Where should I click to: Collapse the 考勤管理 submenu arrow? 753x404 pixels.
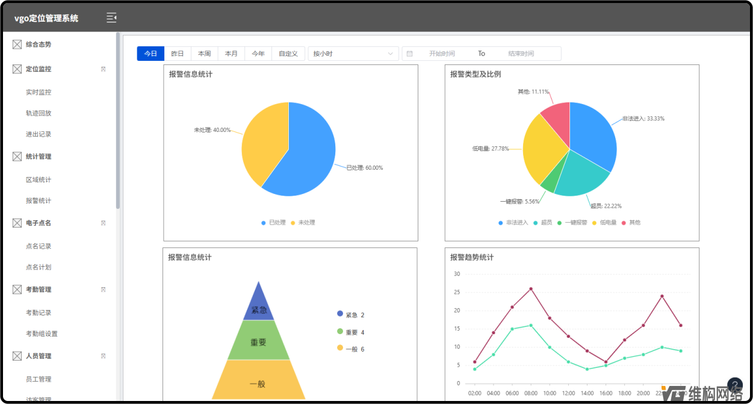tap(103, 290)
